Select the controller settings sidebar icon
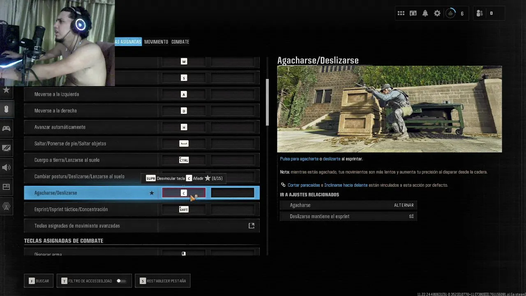The image size is (526, 296). (x=6, y=128)
